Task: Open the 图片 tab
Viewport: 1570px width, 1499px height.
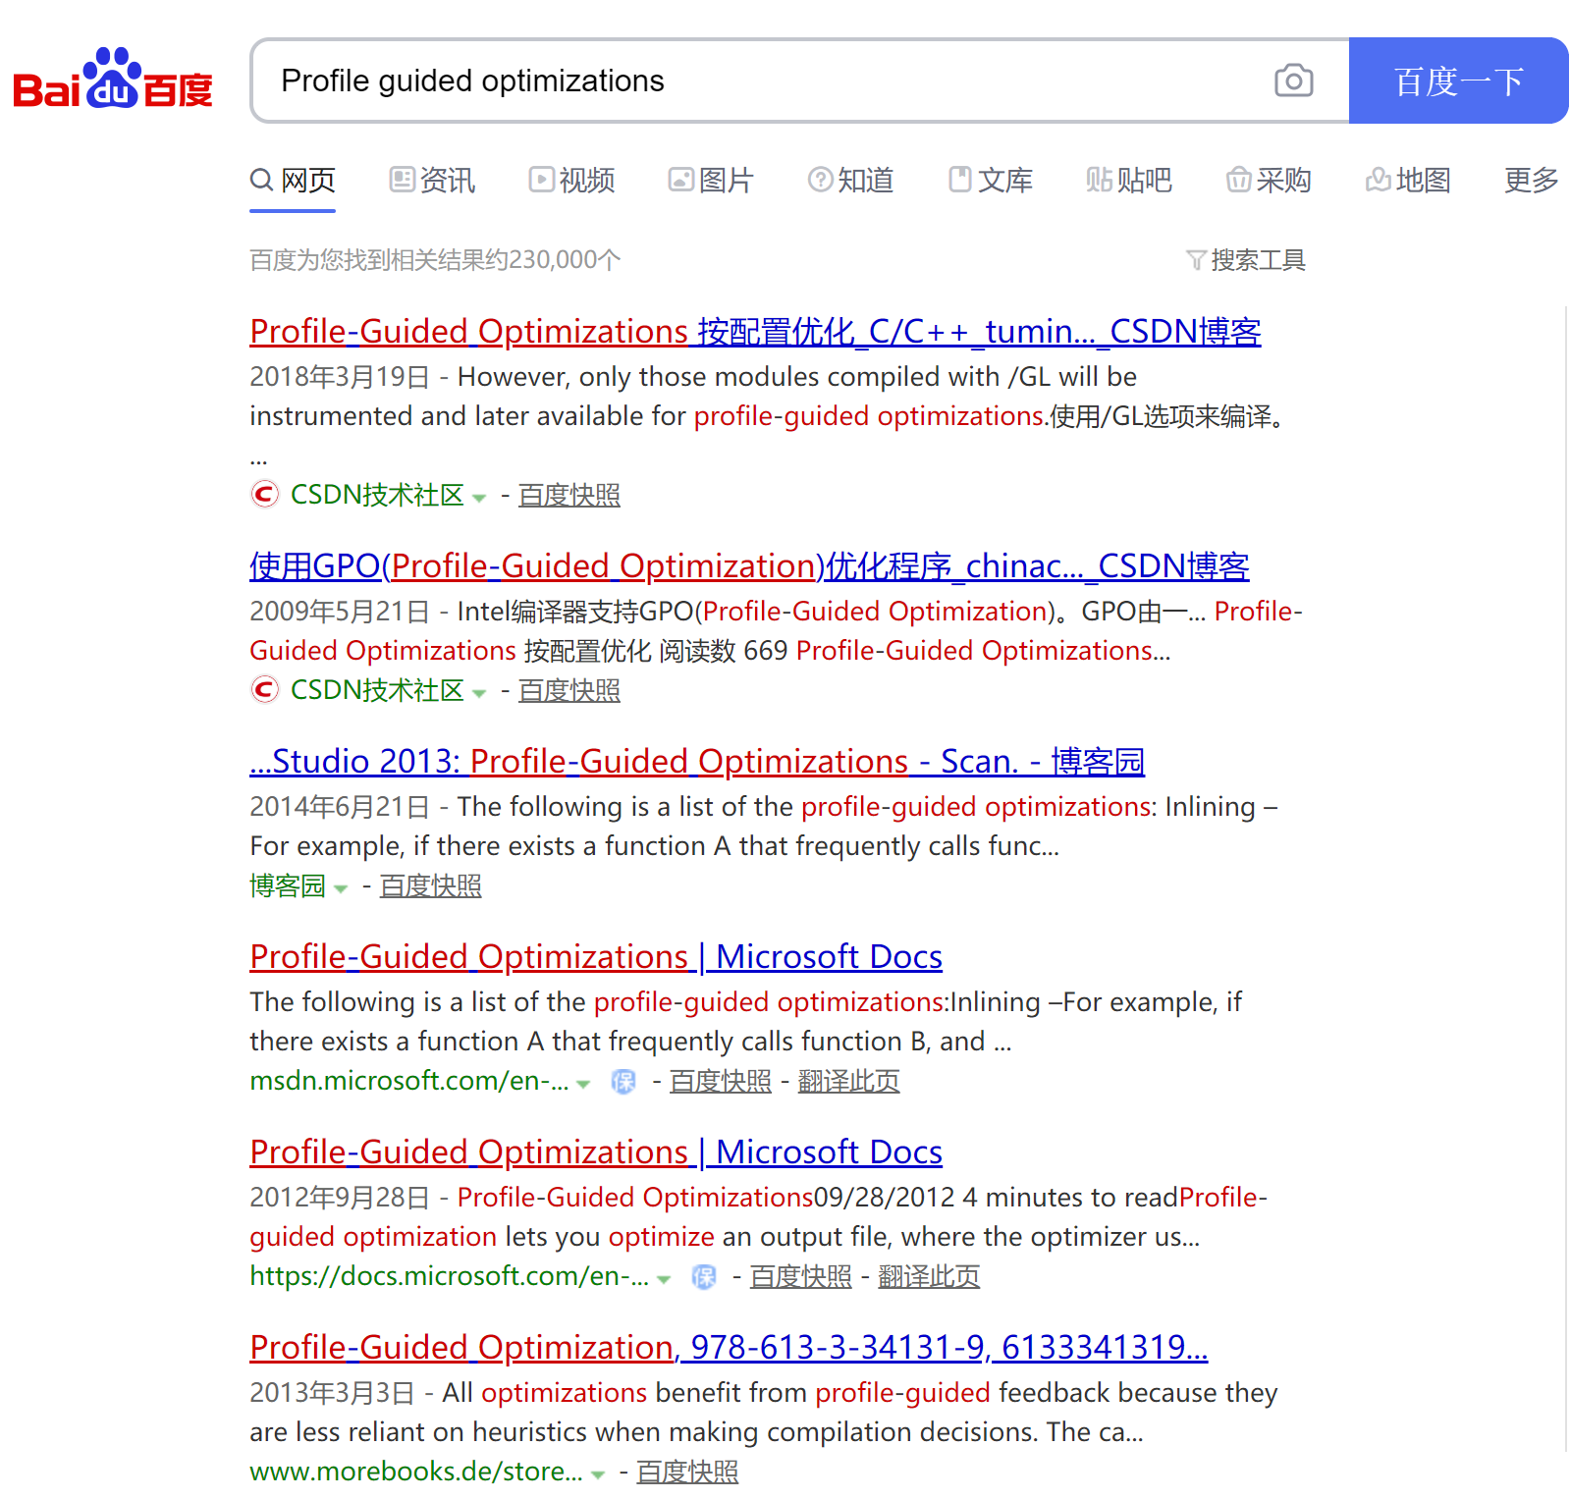Action: coord(711,180)
